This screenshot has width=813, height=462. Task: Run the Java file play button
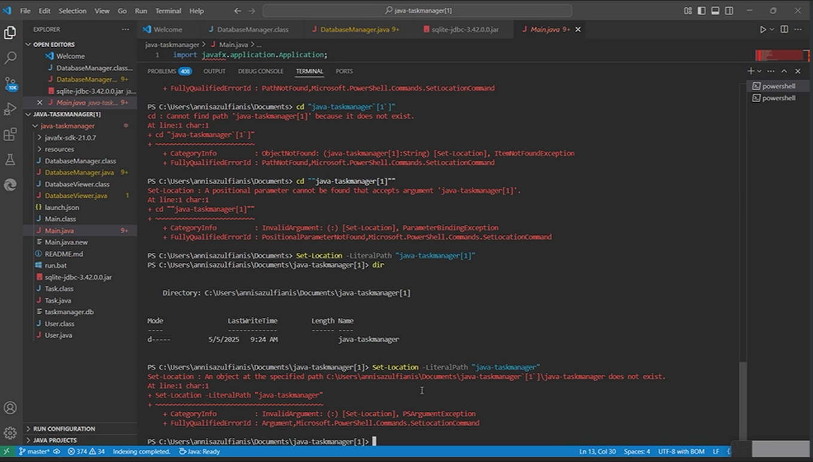point(763,29)
